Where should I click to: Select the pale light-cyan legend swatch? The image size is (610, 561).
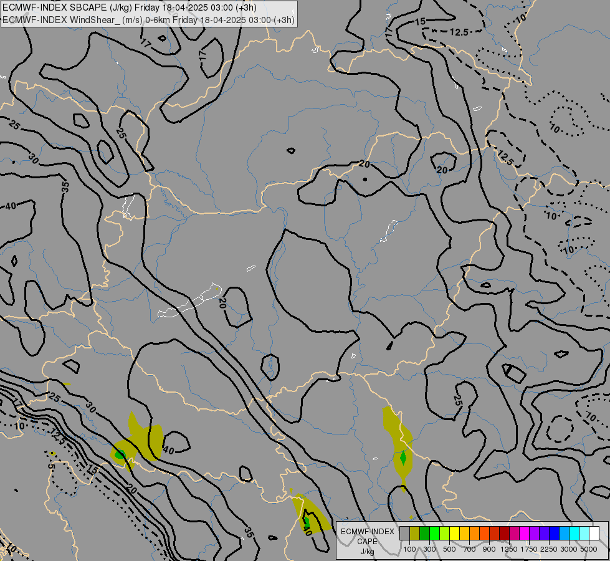tap(584, 534)
